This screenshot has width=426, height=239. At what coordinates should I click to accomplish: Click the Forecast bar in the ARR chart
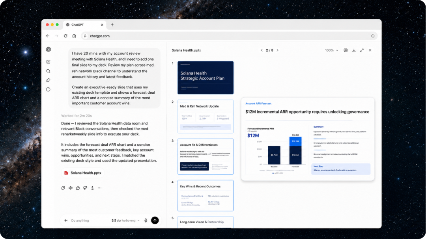point(295,150)
